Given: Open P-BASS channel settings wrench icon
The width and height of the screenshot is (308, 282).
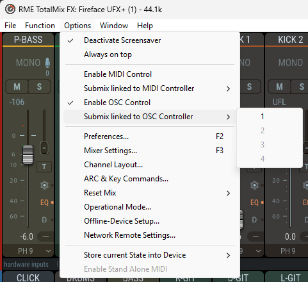Looking at the screenshot, I should [44, 185].
